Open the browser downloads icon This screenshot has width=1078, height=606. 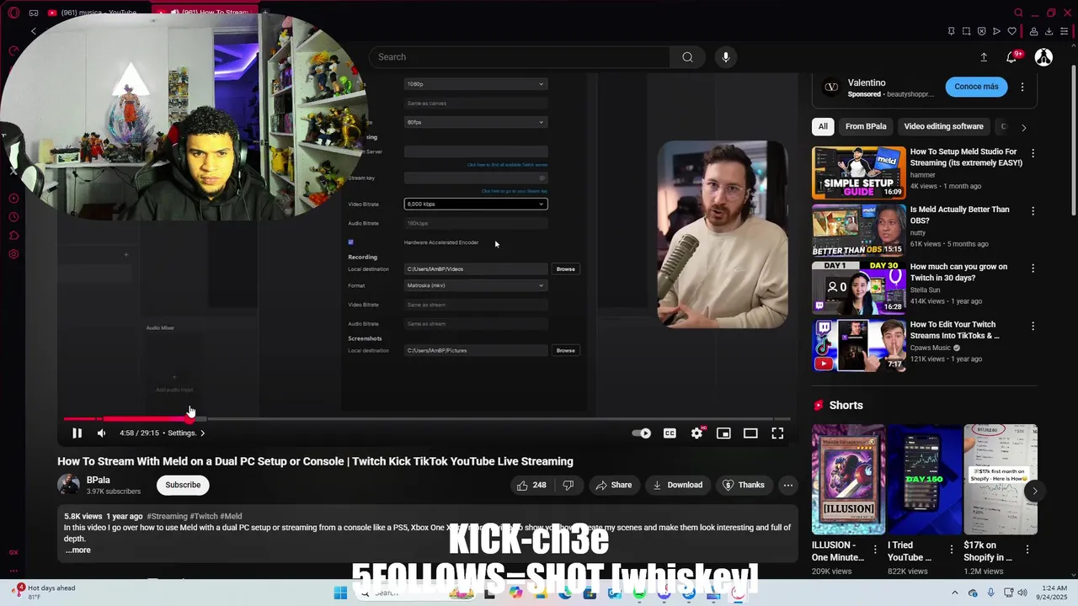1049,31
